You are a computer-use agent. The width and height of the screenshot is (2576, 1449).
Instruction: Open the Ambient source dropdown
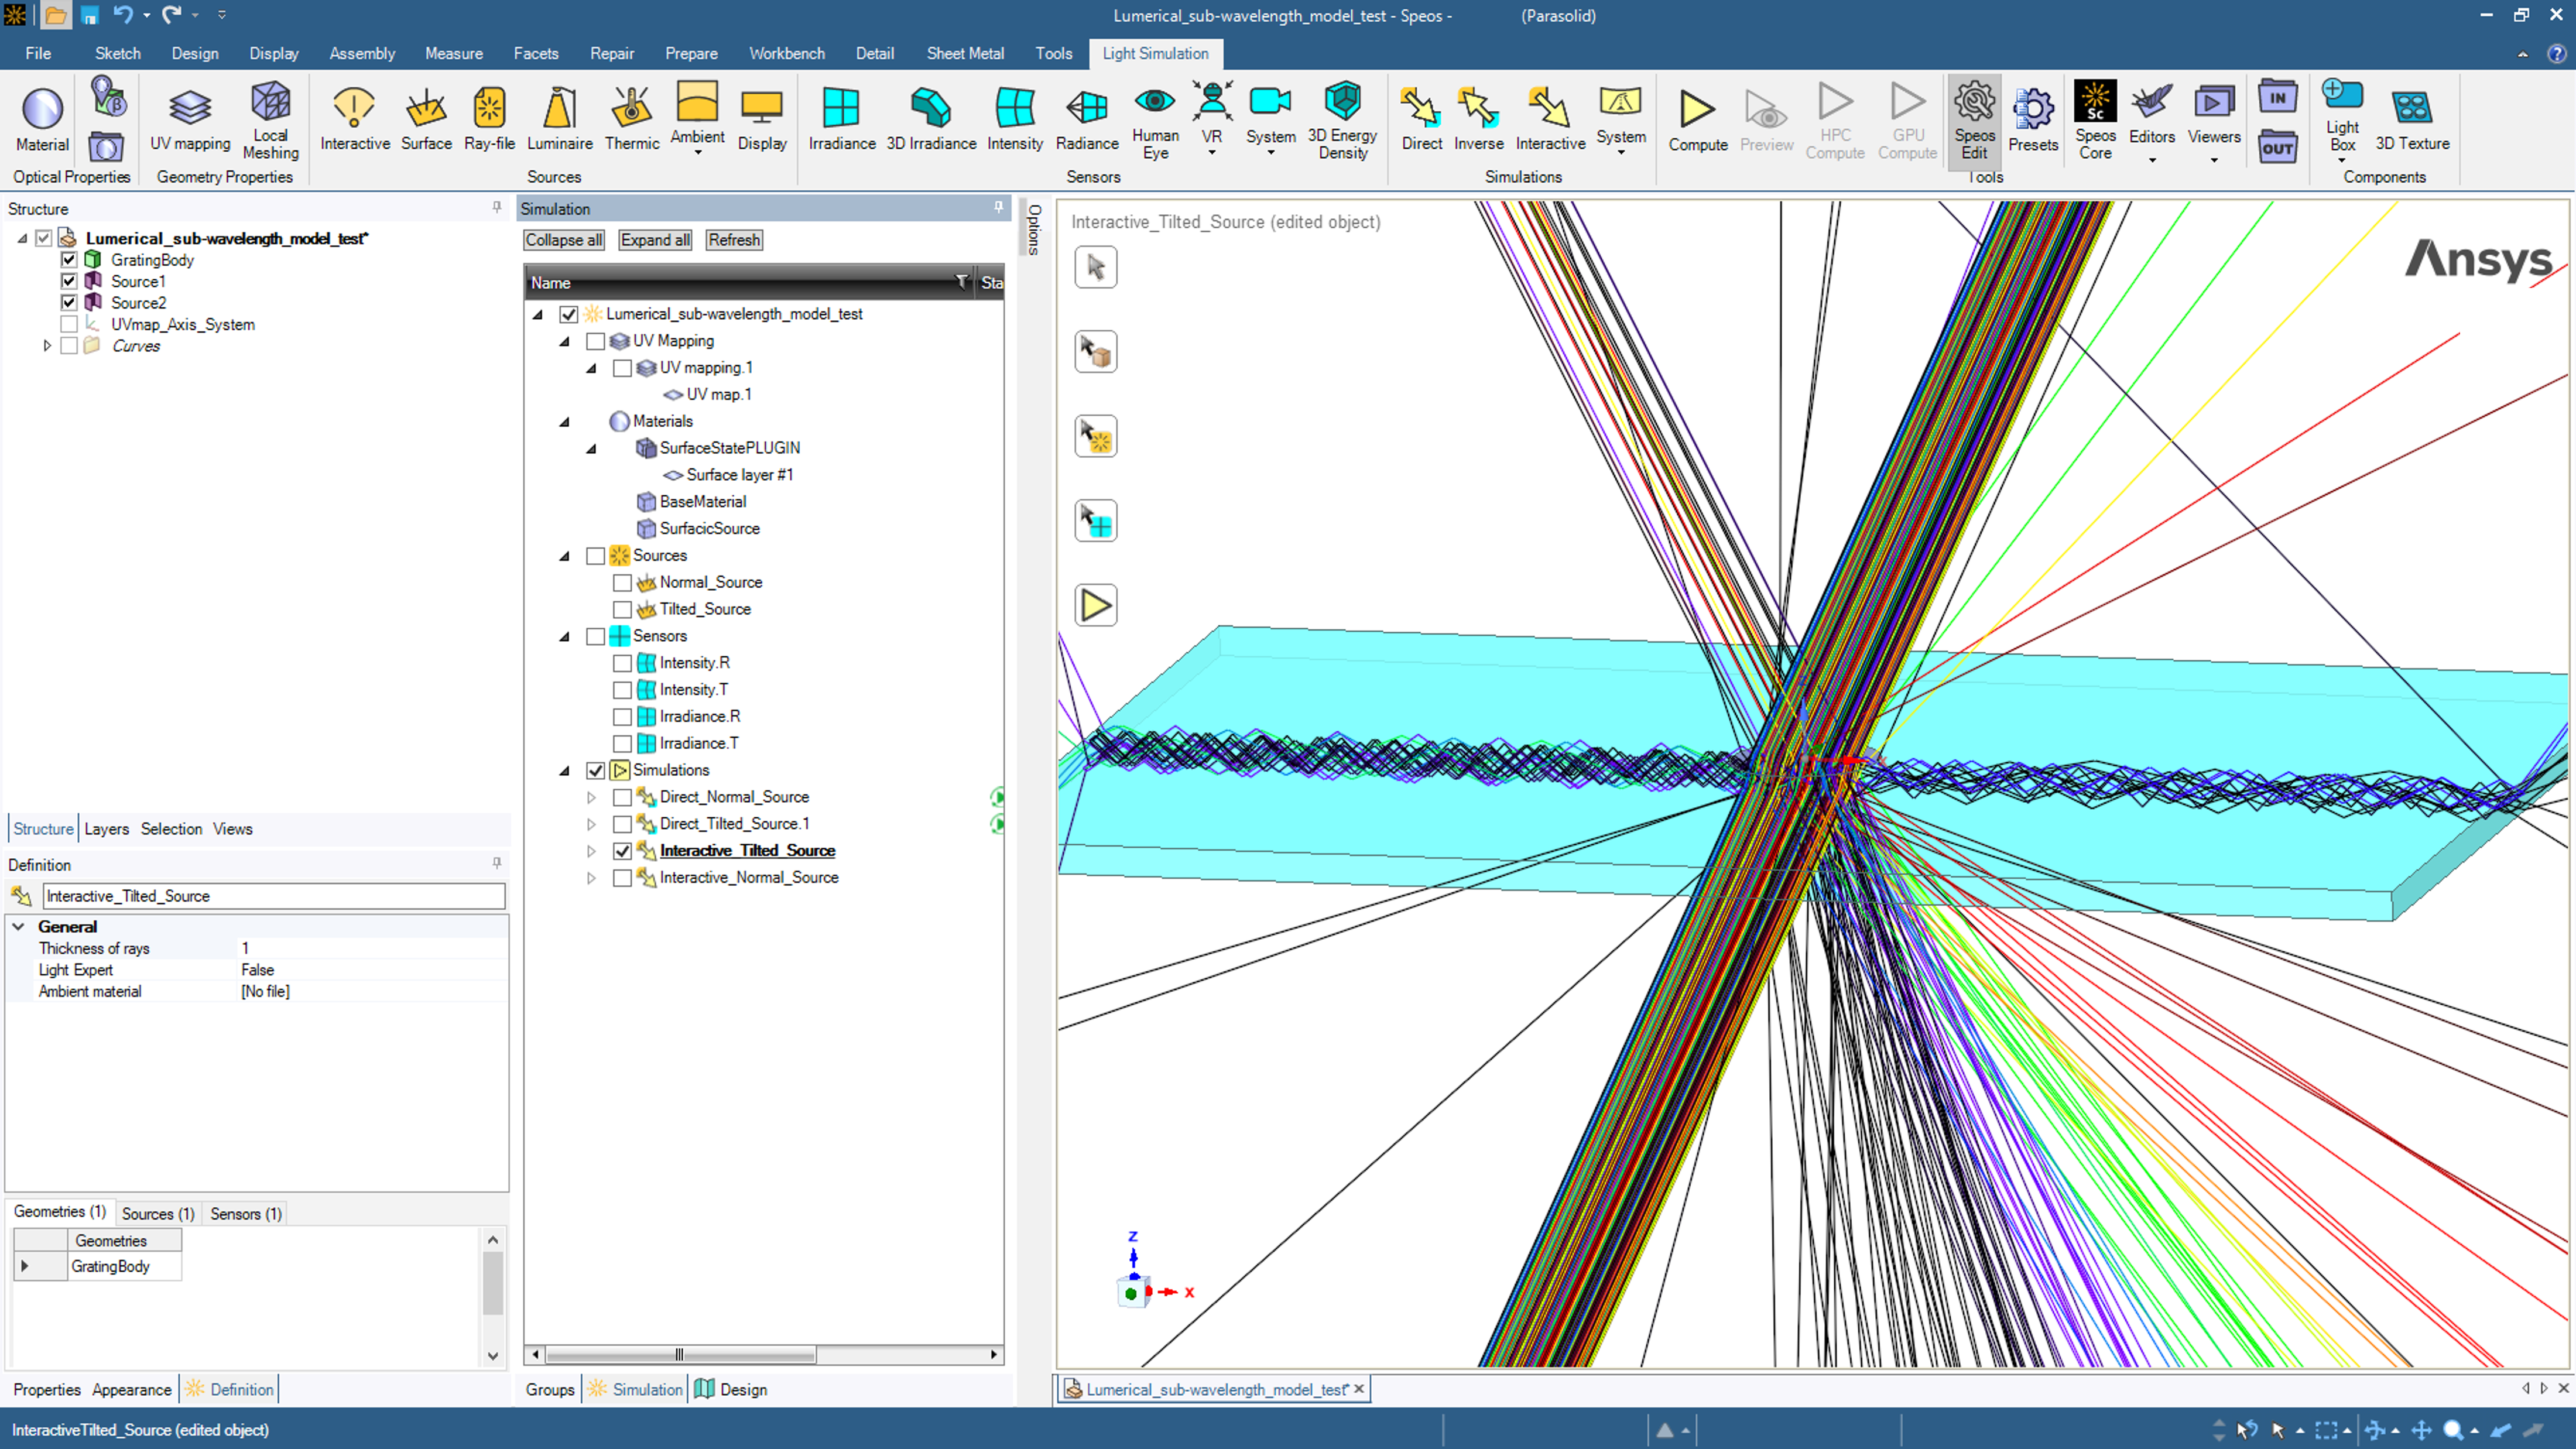(x=697, y=153)
